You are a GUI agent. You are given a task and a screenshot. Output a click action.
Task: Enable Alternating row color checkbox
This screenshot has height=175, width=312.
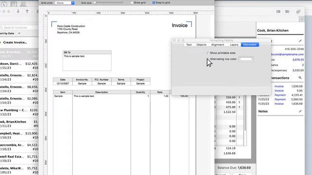click(208, 59)
